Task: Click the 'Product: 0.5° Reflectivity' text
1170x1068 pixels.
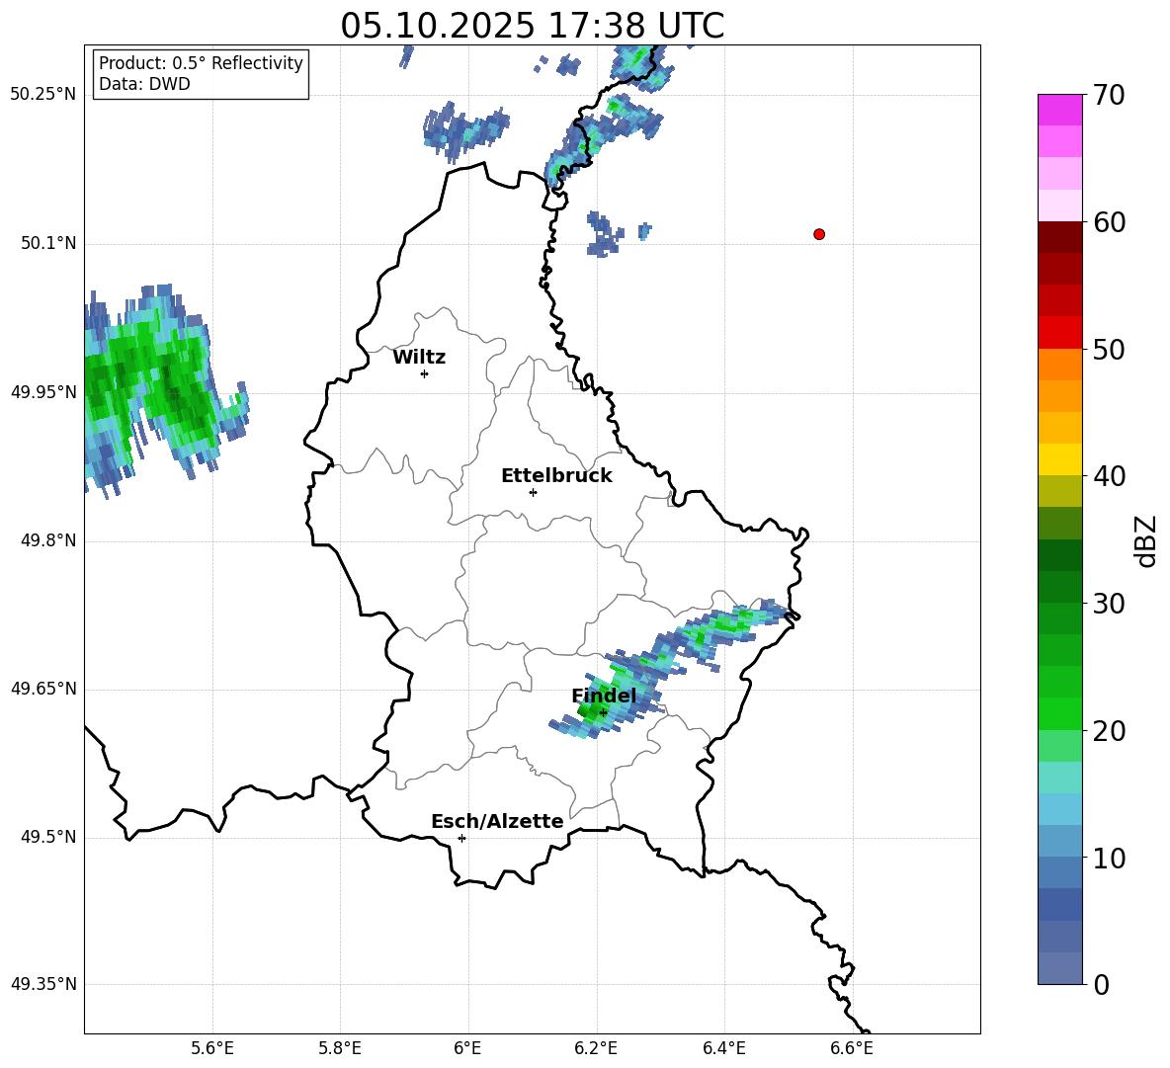Action: point(201,62)
